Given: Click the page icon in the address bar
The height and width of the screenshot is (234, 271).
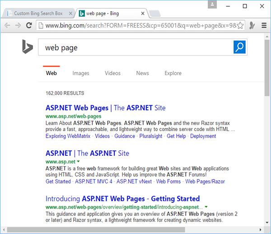Looking at the screenshot, I should (x=41, y=25).
